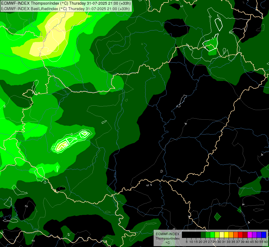The image size is (269, 247).
Task: Click the magenta 40–45 legend swatch
Action: (x=250, y=235)
